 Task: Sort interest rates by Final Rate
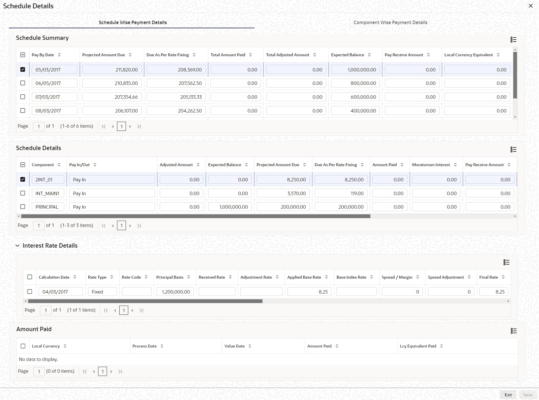click(503, 277)
